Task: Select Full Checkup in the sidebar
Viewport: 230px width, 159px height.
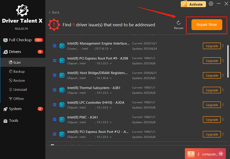Action: (20, 40)
